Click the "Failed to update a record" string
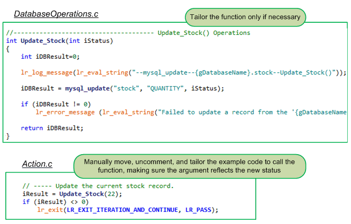This screenshot has width=351, height=224. [x=252, y=112]
